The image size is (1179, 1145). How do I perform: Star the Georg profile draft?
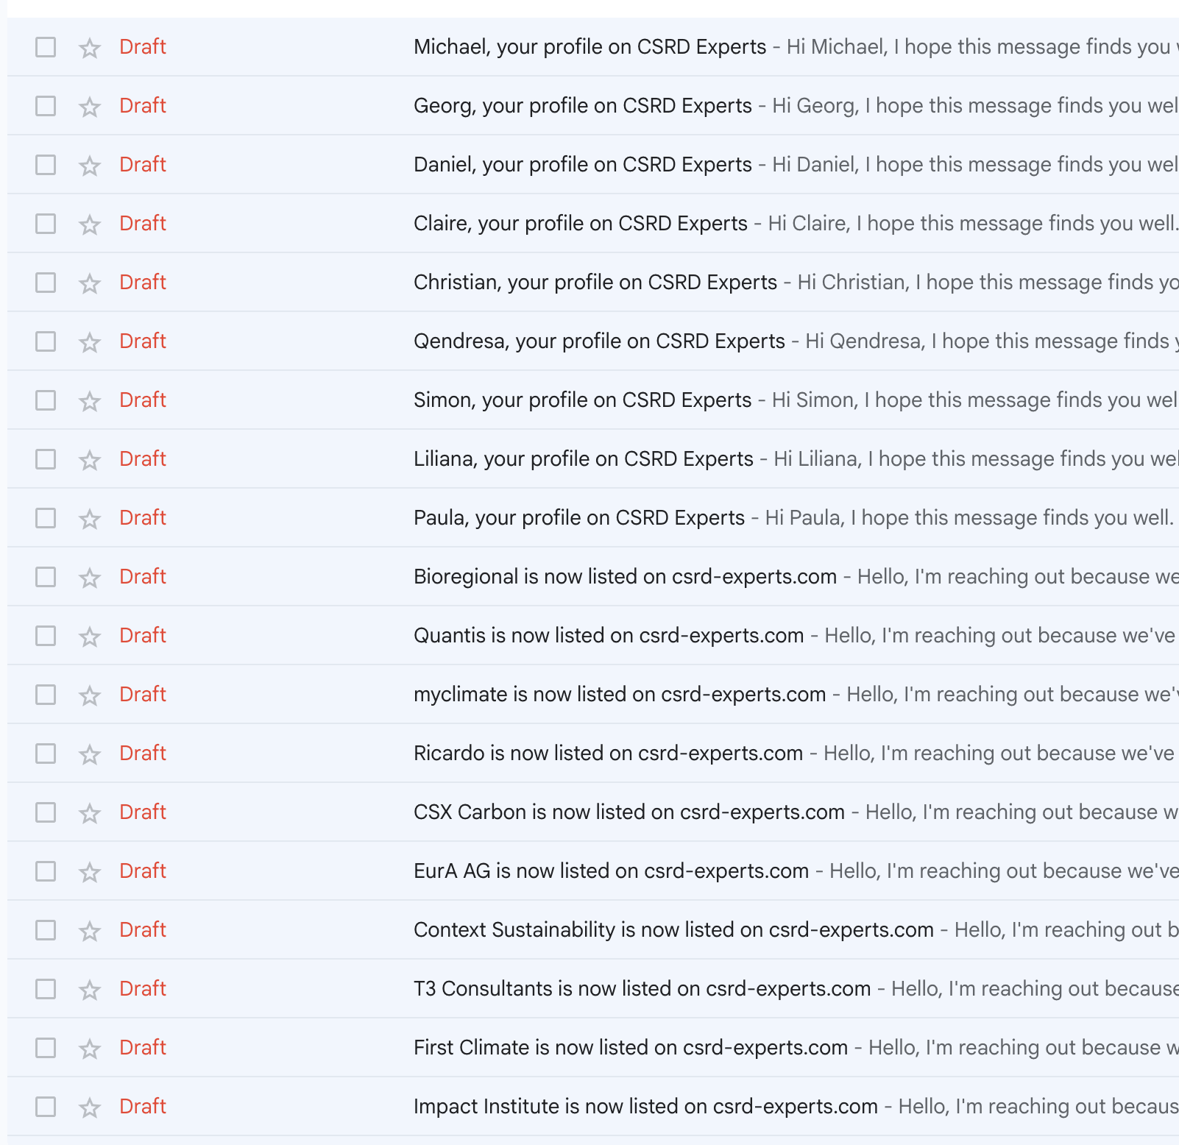tap(90, 107)
